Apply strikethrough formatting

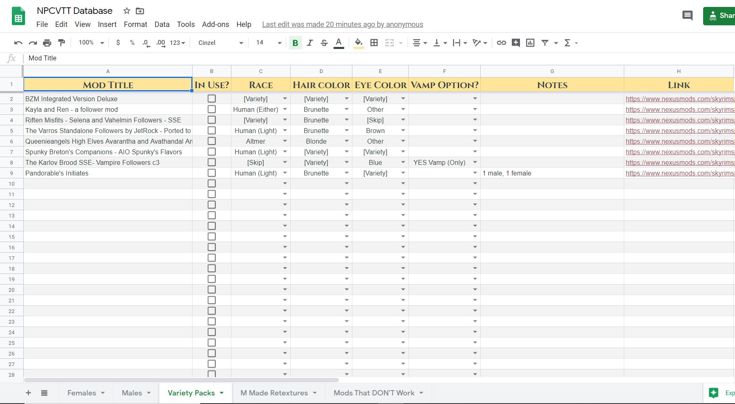point(324,43)
